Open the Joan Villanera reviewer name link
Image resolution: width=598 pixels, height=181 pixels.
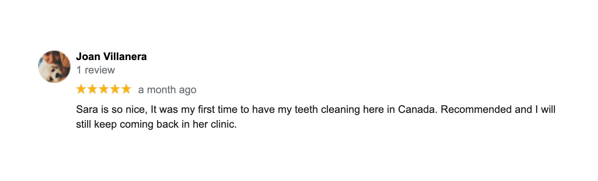tap(111, 57)
